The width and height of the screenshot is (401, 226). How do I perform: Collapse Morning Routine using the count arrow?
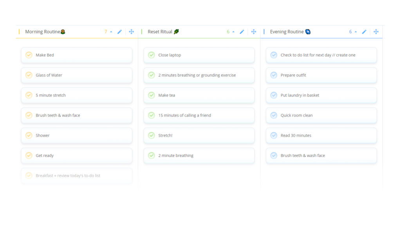tap(111, 32)
